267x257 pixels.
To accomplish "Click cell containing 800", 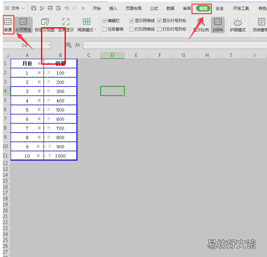I will point(60,137).
